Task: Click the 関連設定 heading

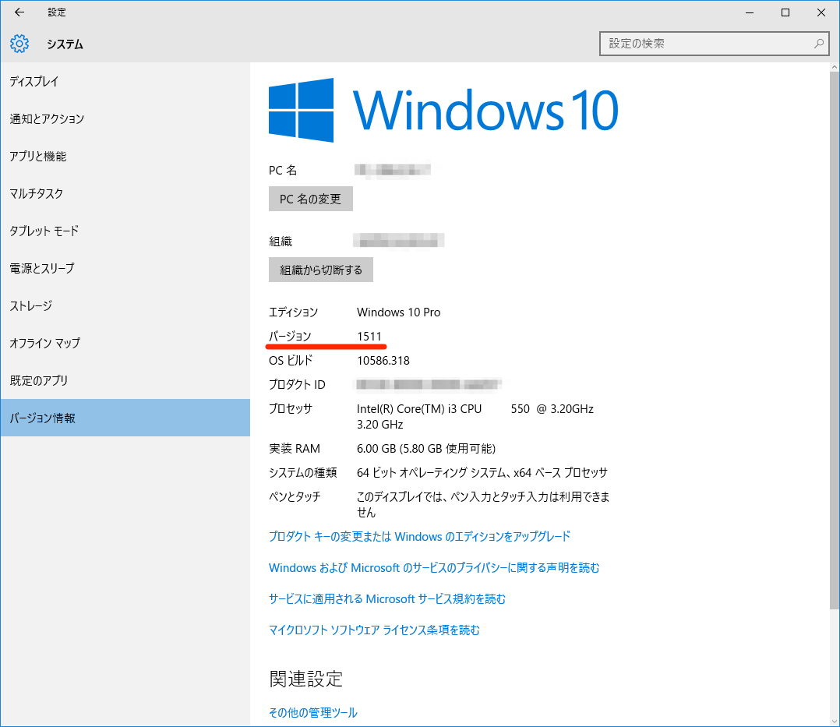Action: 306,679
